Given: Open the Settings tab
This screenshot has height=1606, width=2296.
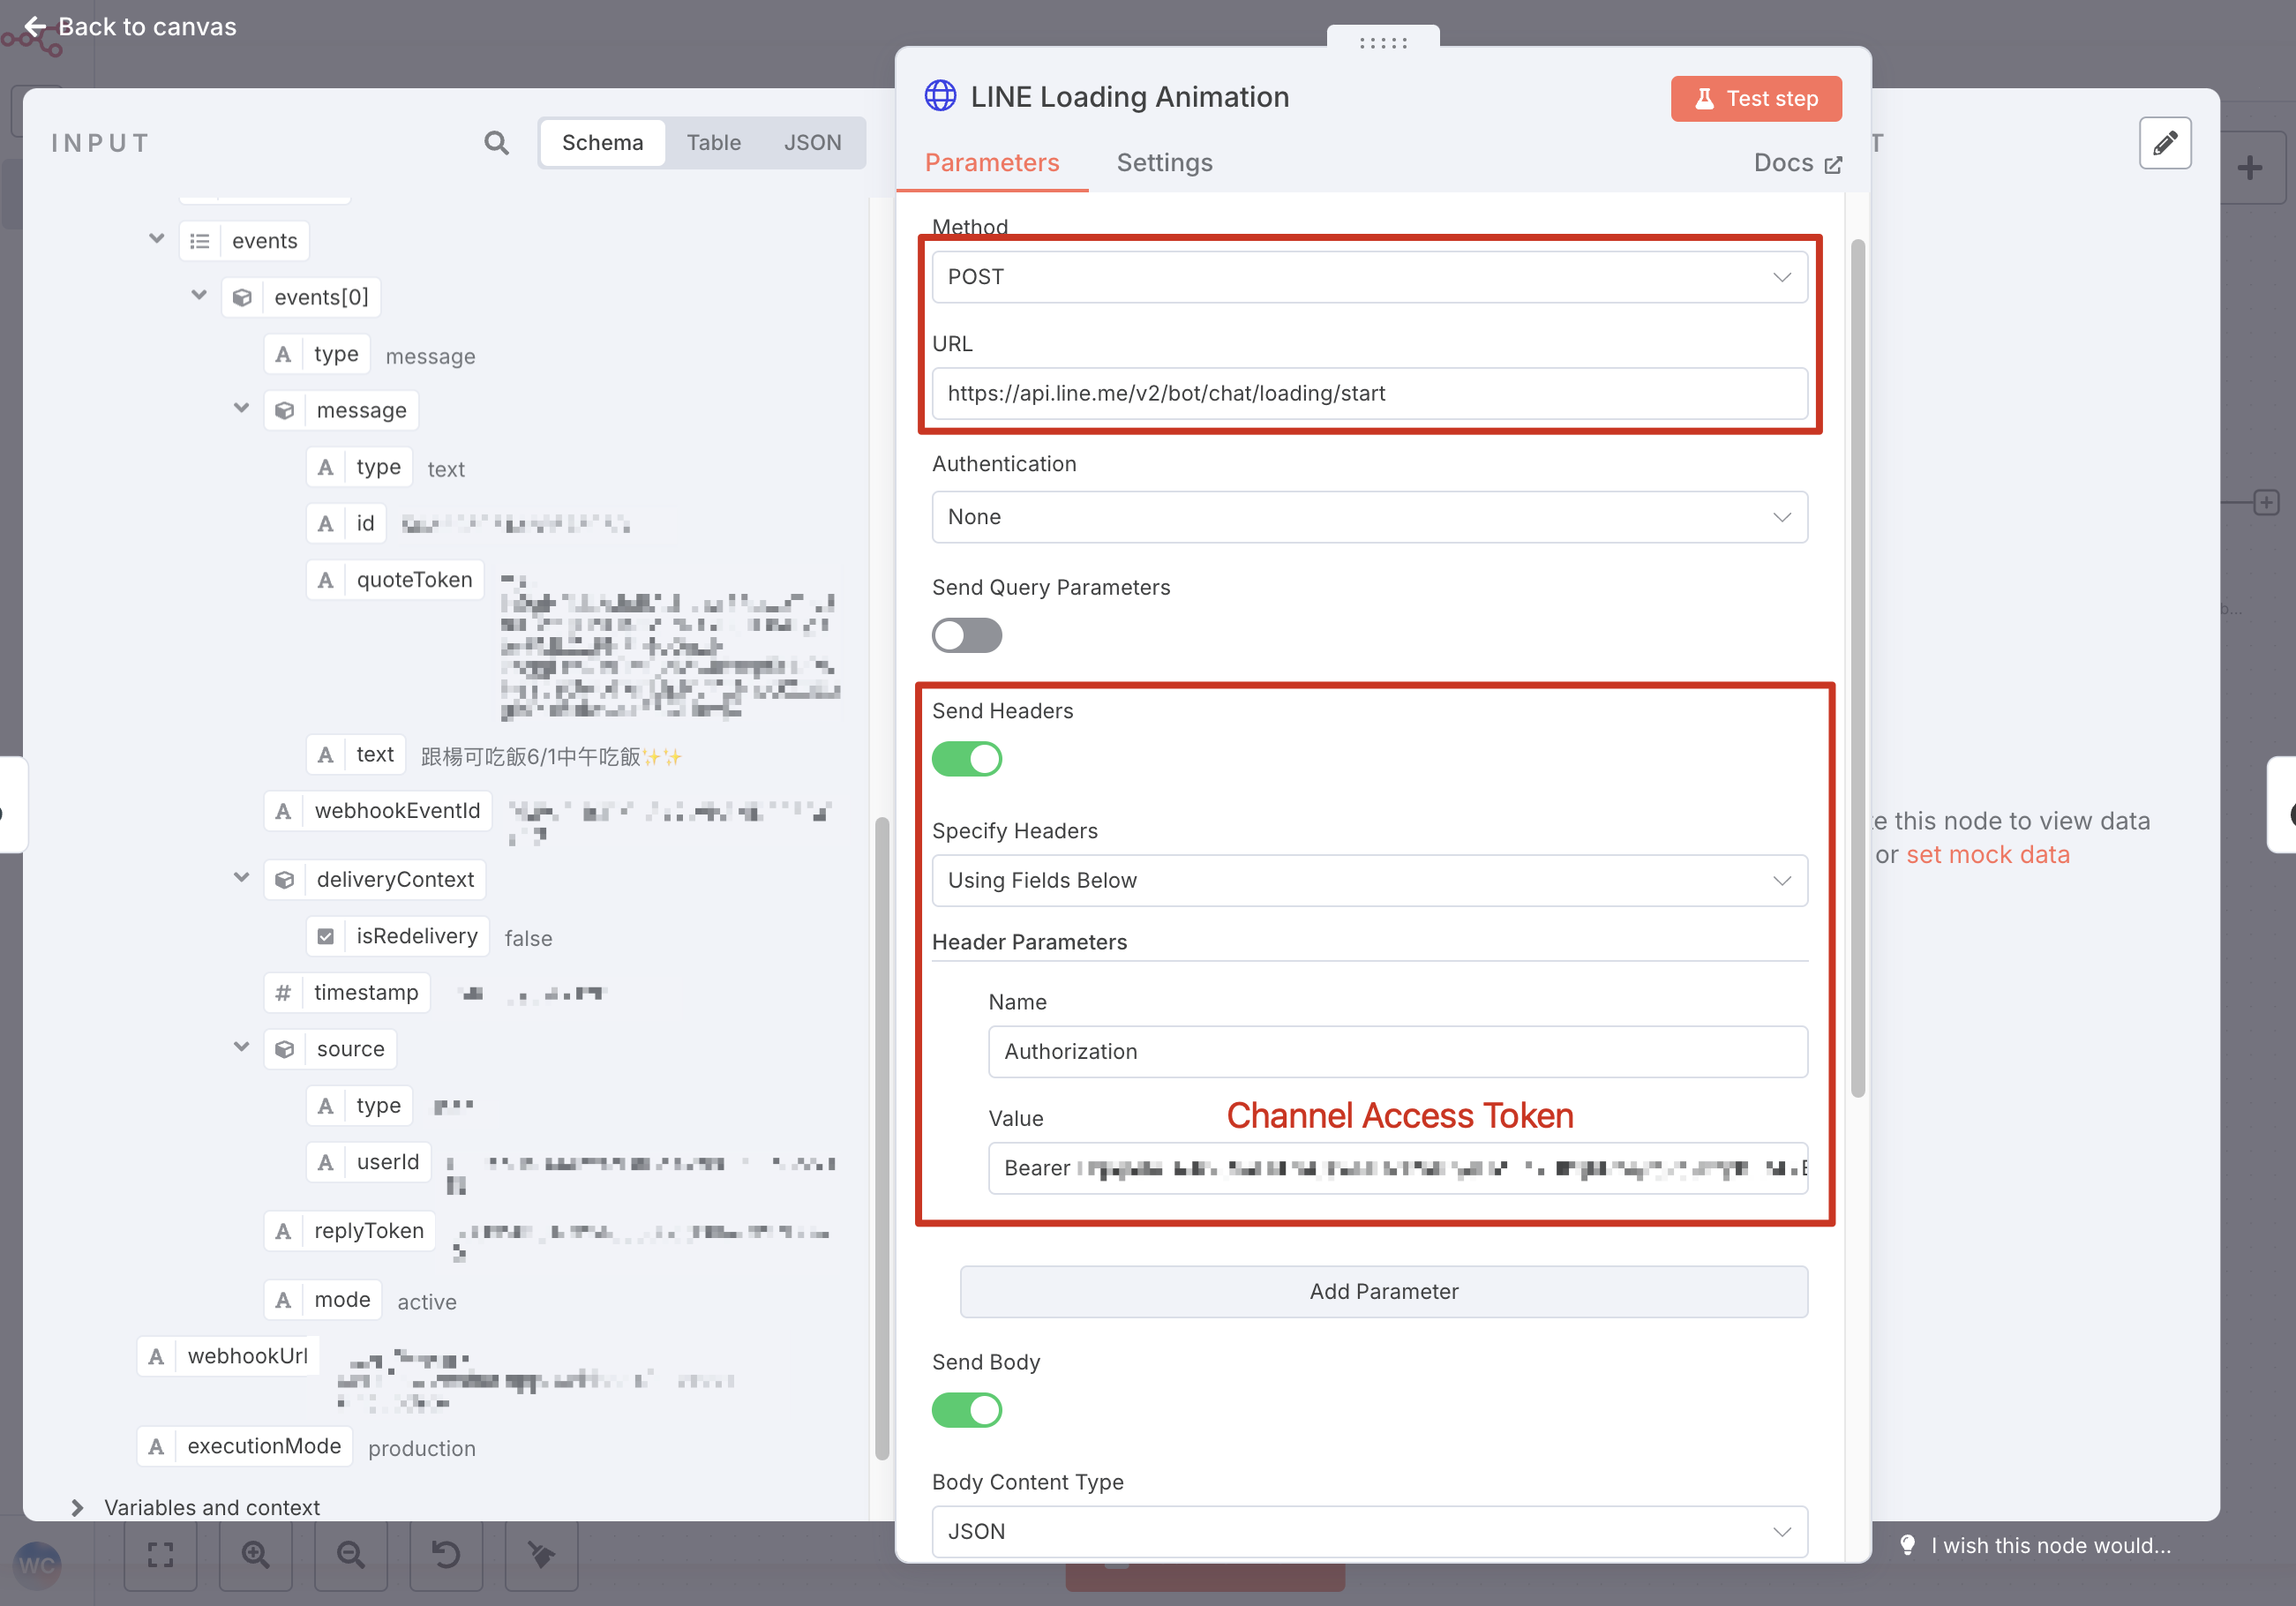Looking at the screenshot, I should coord(1165,163).
